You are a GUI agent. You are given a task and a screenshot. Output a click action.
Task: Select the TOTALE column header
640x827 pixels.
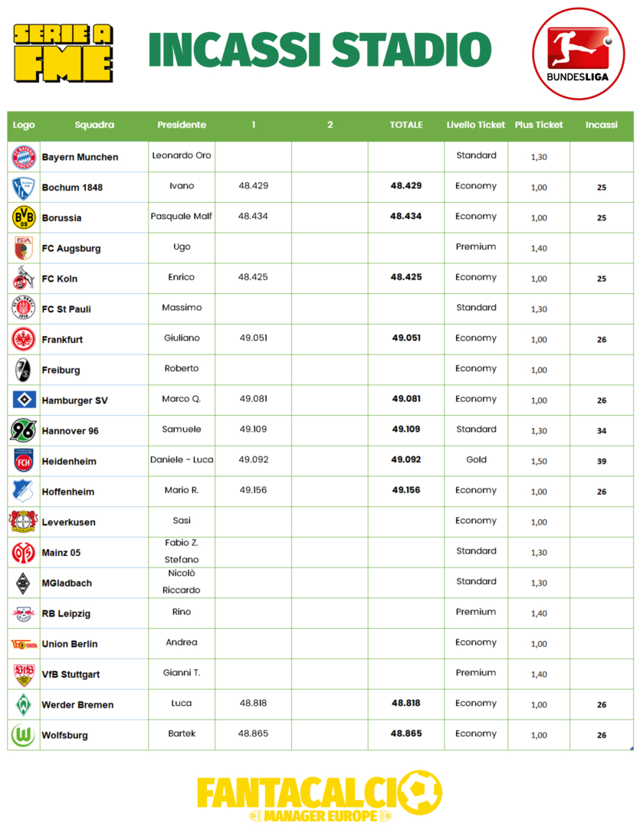click(406, 125)
